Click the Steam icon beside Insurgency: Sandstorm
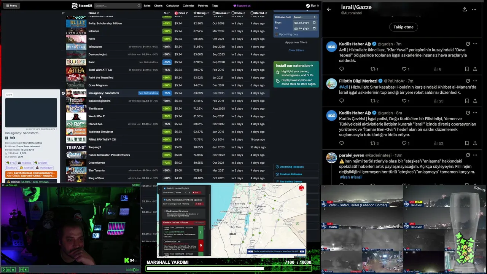Image resolution: width=487 pixels, height=274 pixels. (x=63, y=93)
